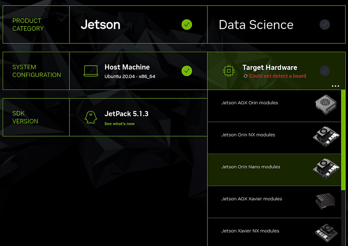348x246 pixels.
Task: Toggle the Data Science grey checkmark
Action: (325, 25)
